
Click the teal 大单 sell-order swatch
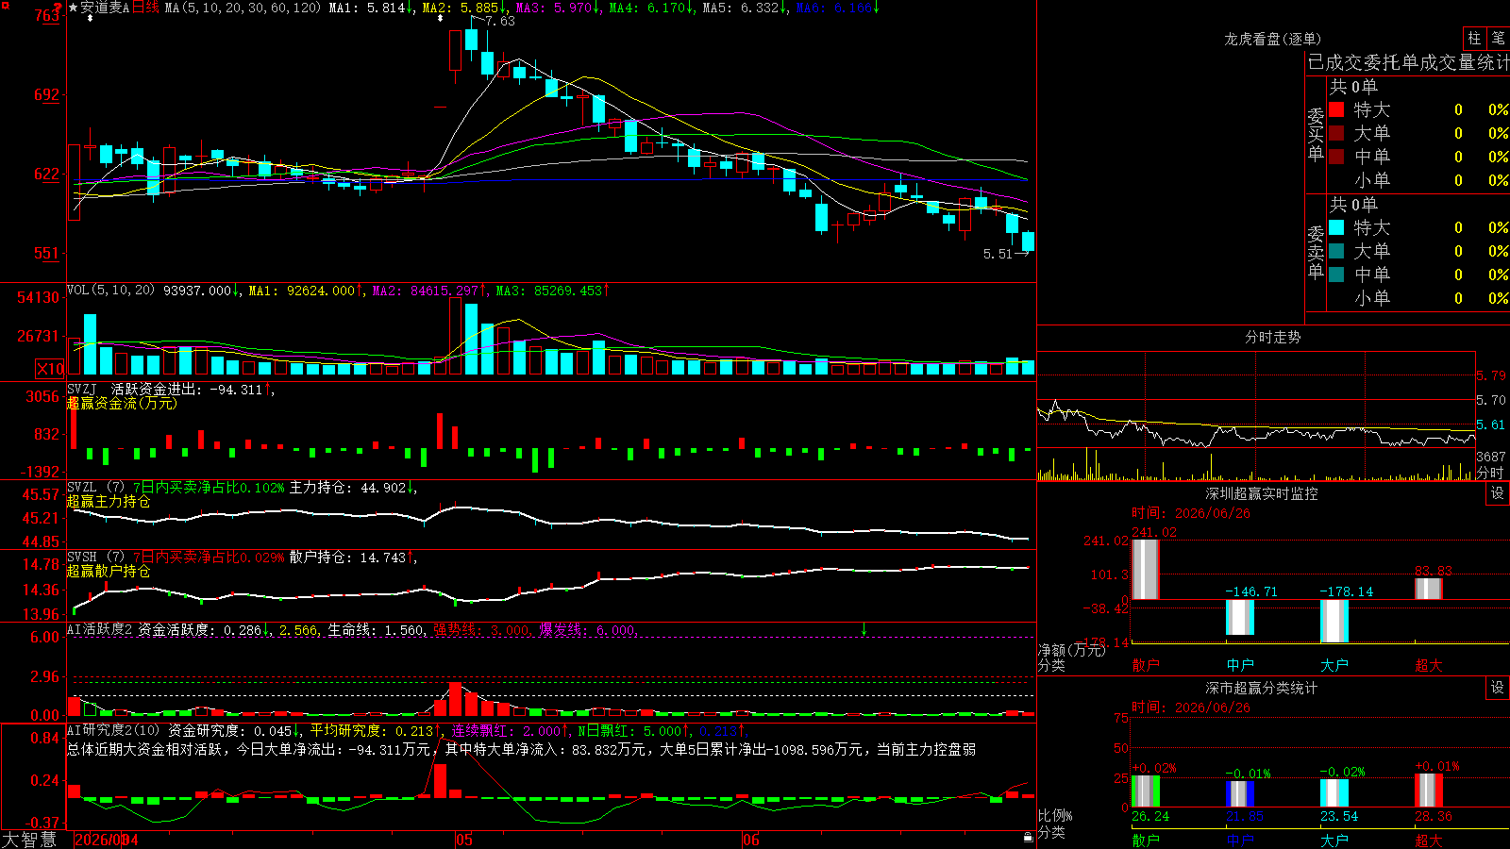[1336, 251]
